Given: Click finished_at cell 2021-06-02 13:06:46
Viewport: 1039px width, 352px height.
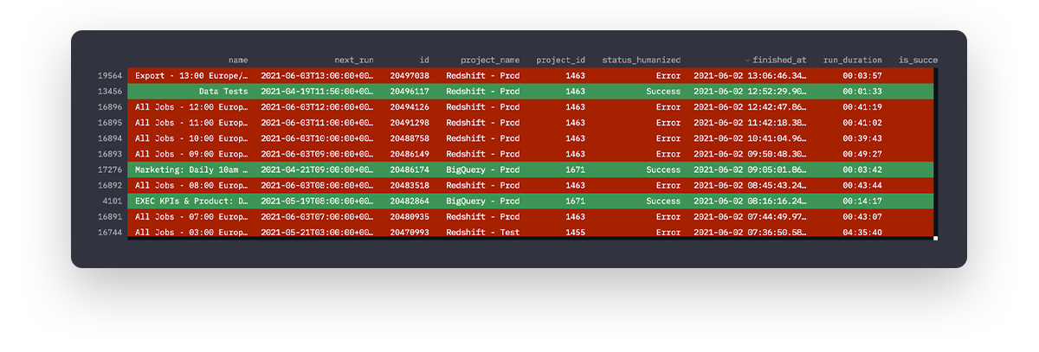Looking at the screenshot, I should tap(750, 76).
